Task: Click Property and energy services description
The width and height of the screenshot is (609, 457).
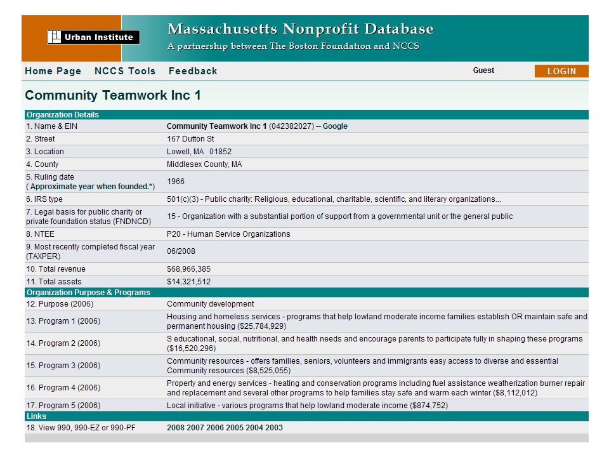Action: (376, 388)
